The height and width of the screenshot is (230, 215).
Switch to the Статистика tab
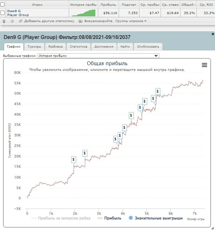tap(79, 47)
